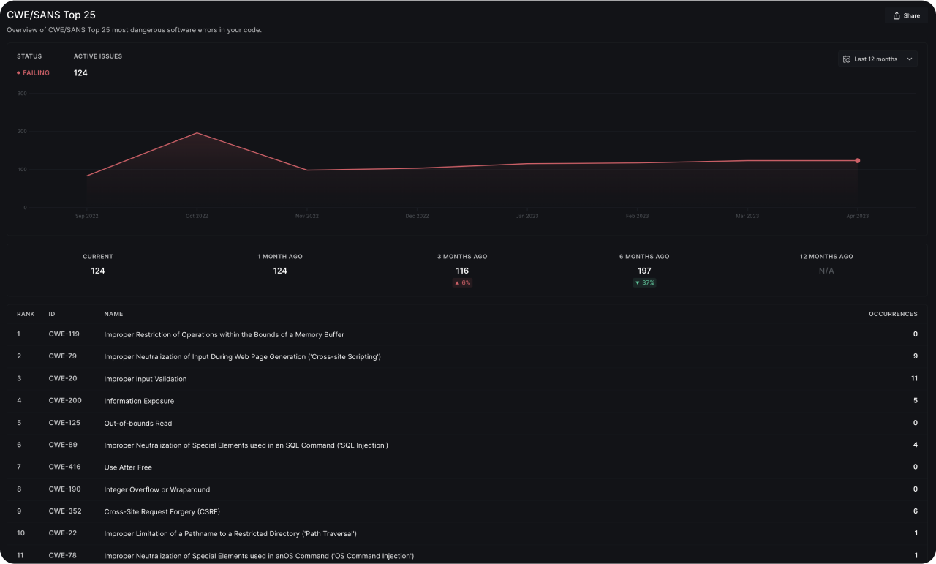Select CWE-119 in the ID column
Screen dimensions: 936x564
[64, 334]
